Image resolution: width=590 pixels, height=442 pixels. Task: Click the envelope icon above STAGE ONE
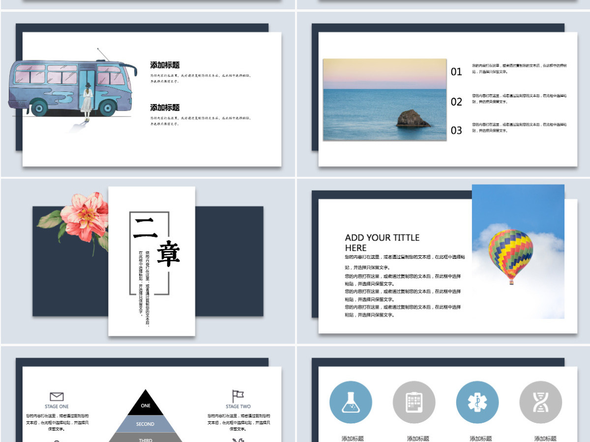point(57,396)
